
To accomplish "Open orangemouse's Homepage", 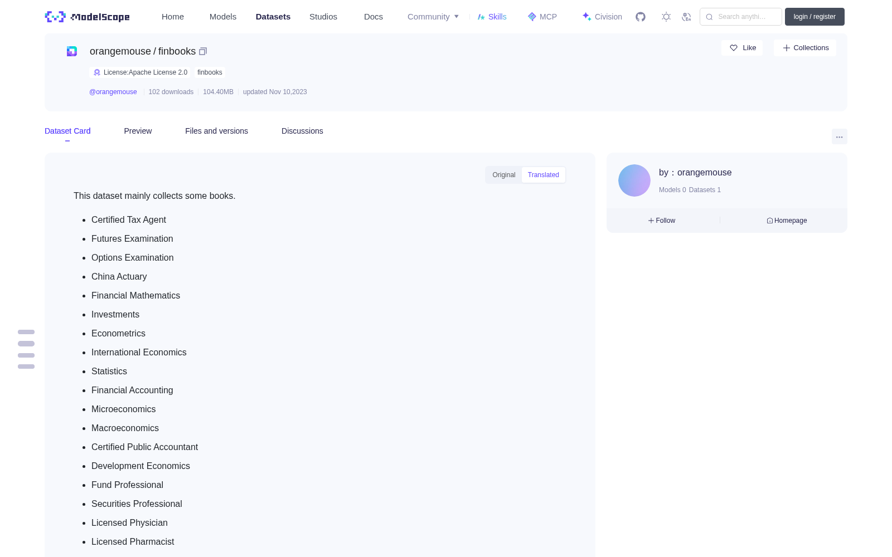I will click(x=787, y=221).
